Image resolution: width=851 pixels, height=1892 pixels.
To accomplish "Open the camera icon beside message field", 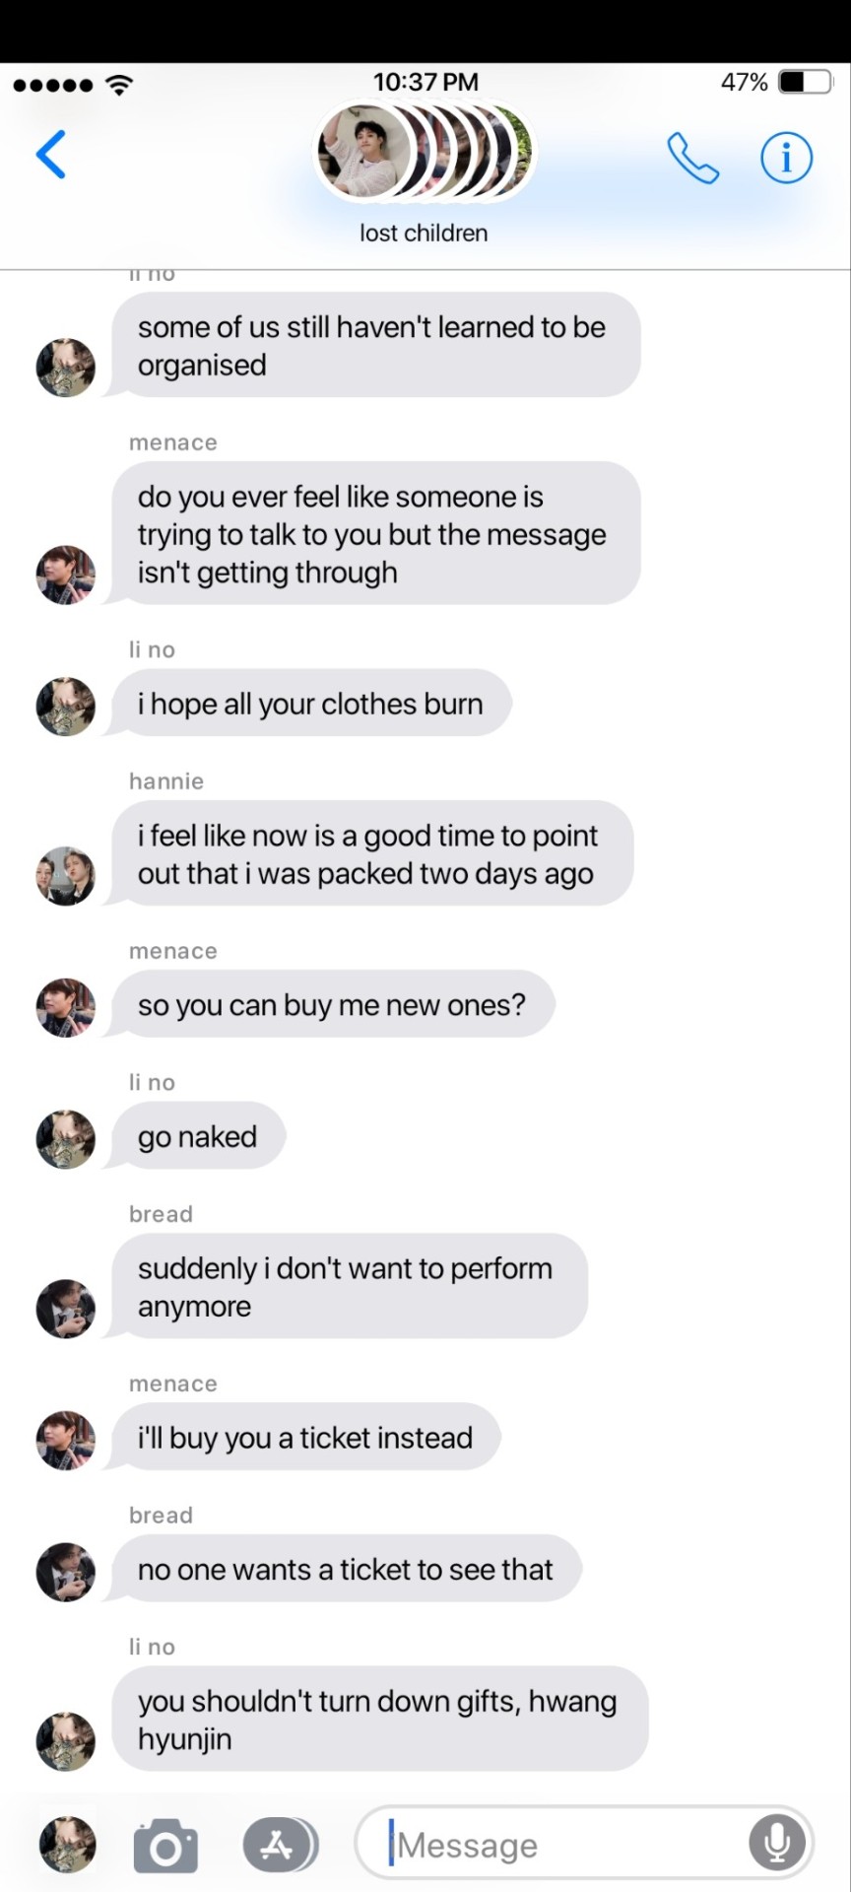I will point(165,1845).
